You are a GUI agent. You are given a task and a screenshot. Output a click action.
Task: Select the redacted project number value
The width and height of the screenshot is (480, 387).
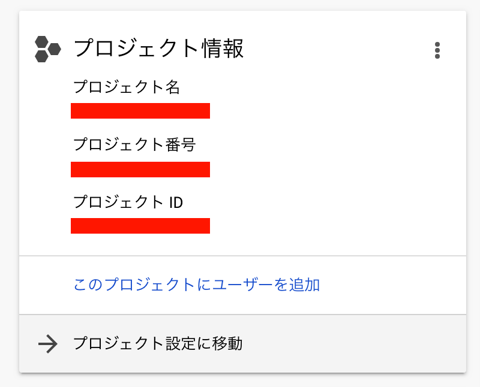pyautogui.click(x=140, y=170)
